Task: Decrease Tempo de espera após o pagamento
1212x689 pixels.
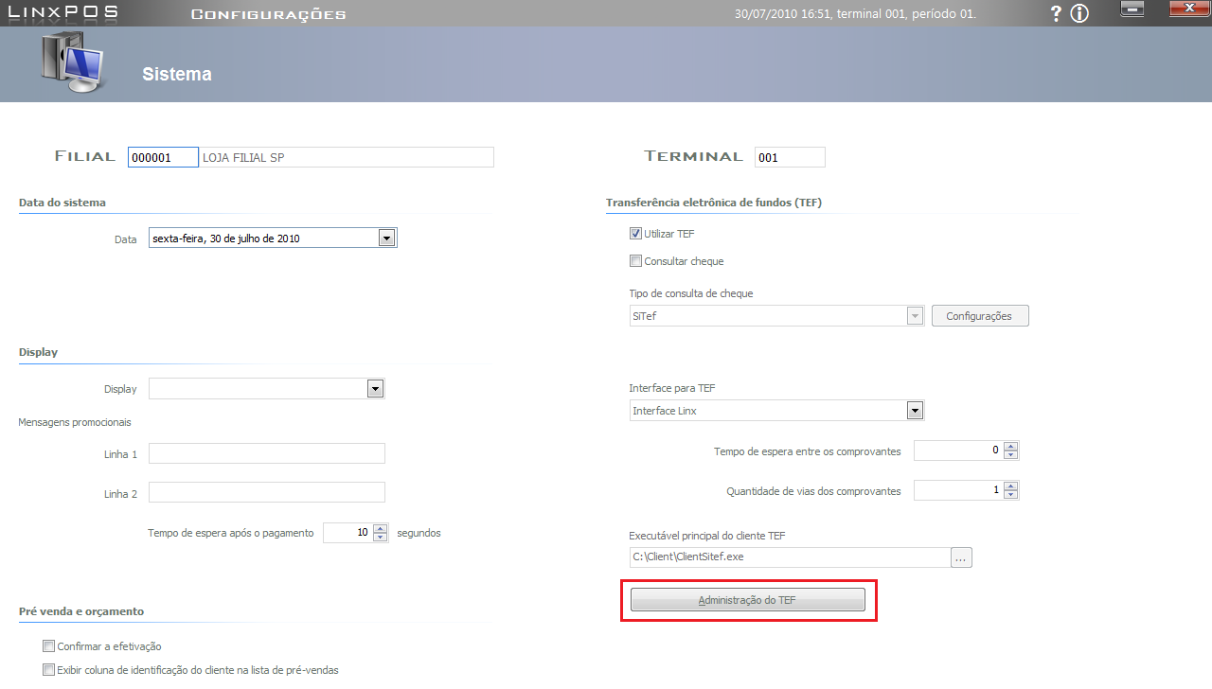Action: 381,538
